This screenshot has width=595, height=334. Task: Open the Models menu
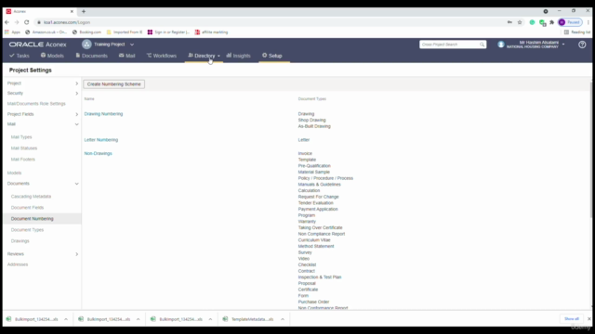point(52,56)
